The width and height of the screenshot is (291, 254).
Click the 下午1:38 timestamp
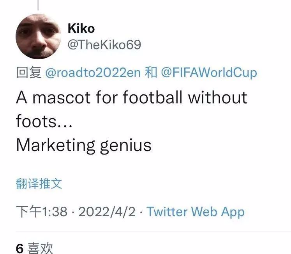(x=42, y=211)
